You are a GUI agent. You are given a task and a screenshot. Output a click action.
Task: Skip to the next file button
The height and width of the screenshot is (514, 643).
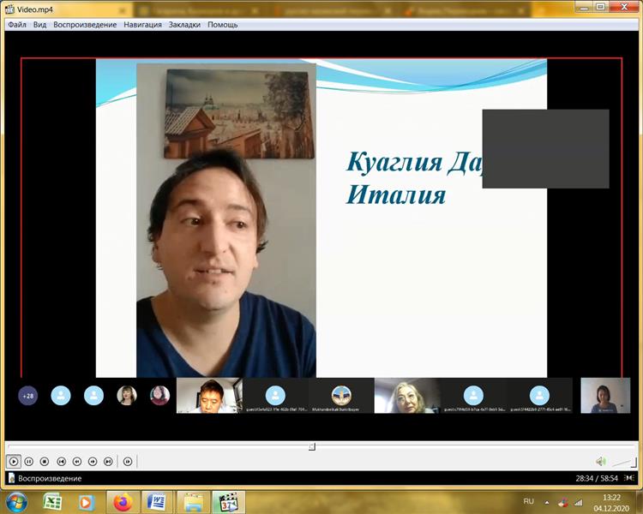(108, 461)
